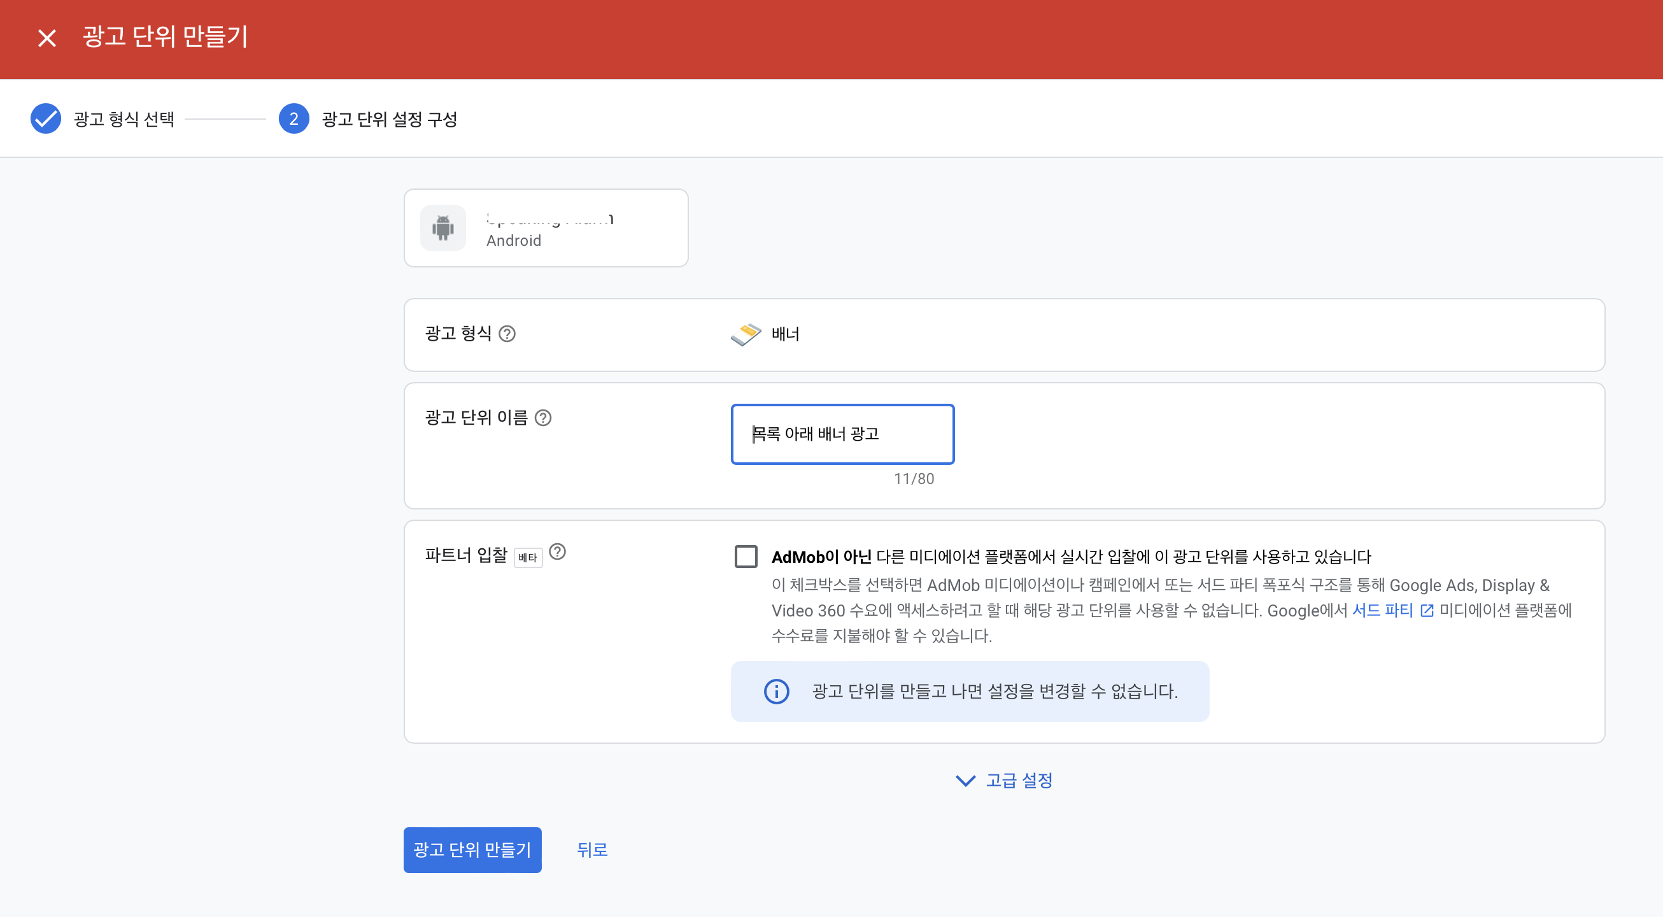
Task: Click the completed step checkmark icon
Action: tap(46, 119)
